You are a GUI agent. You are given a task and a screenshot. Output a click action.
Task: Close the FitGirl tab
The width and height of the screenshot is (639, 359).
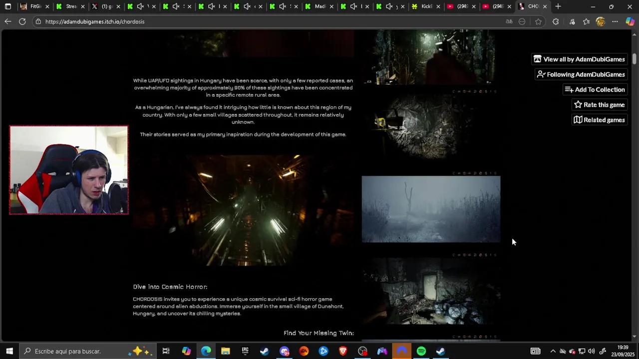click(47, 6)
